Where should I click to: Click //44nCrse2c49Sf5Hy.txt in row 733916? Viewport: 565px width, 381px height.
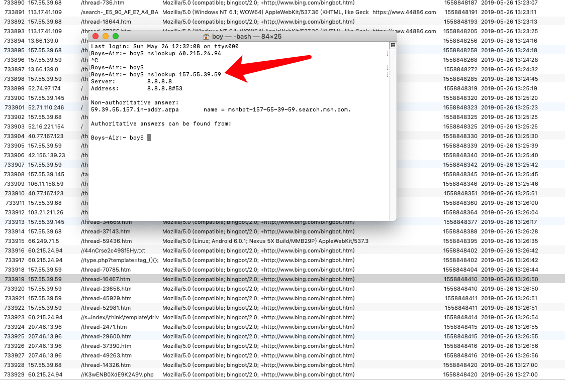click(113, 250)
